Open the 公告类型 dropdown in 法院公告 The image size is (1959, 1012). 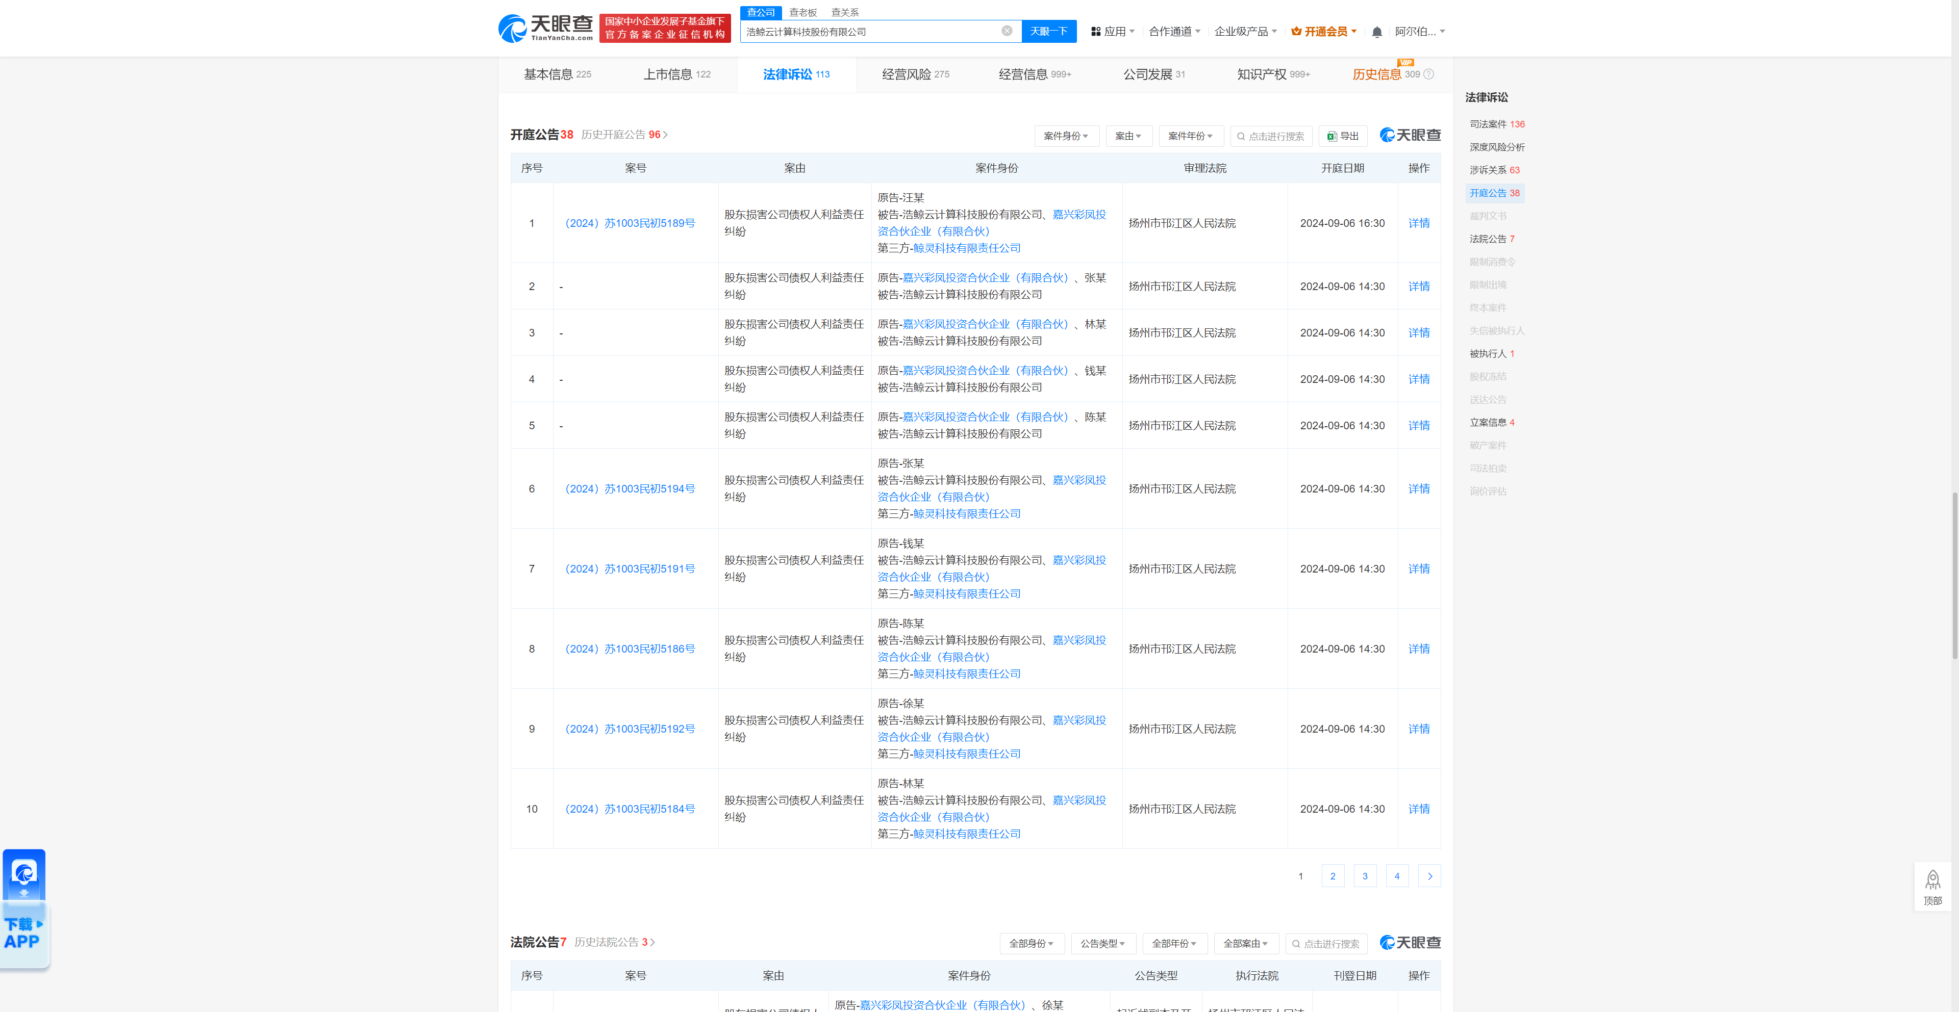[1102, 943]
